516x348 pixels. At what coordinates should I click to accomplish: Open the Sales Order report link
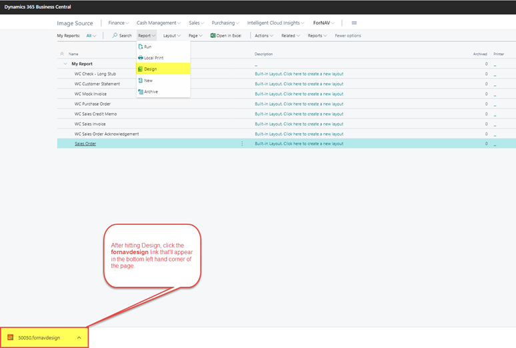point(85,144)
